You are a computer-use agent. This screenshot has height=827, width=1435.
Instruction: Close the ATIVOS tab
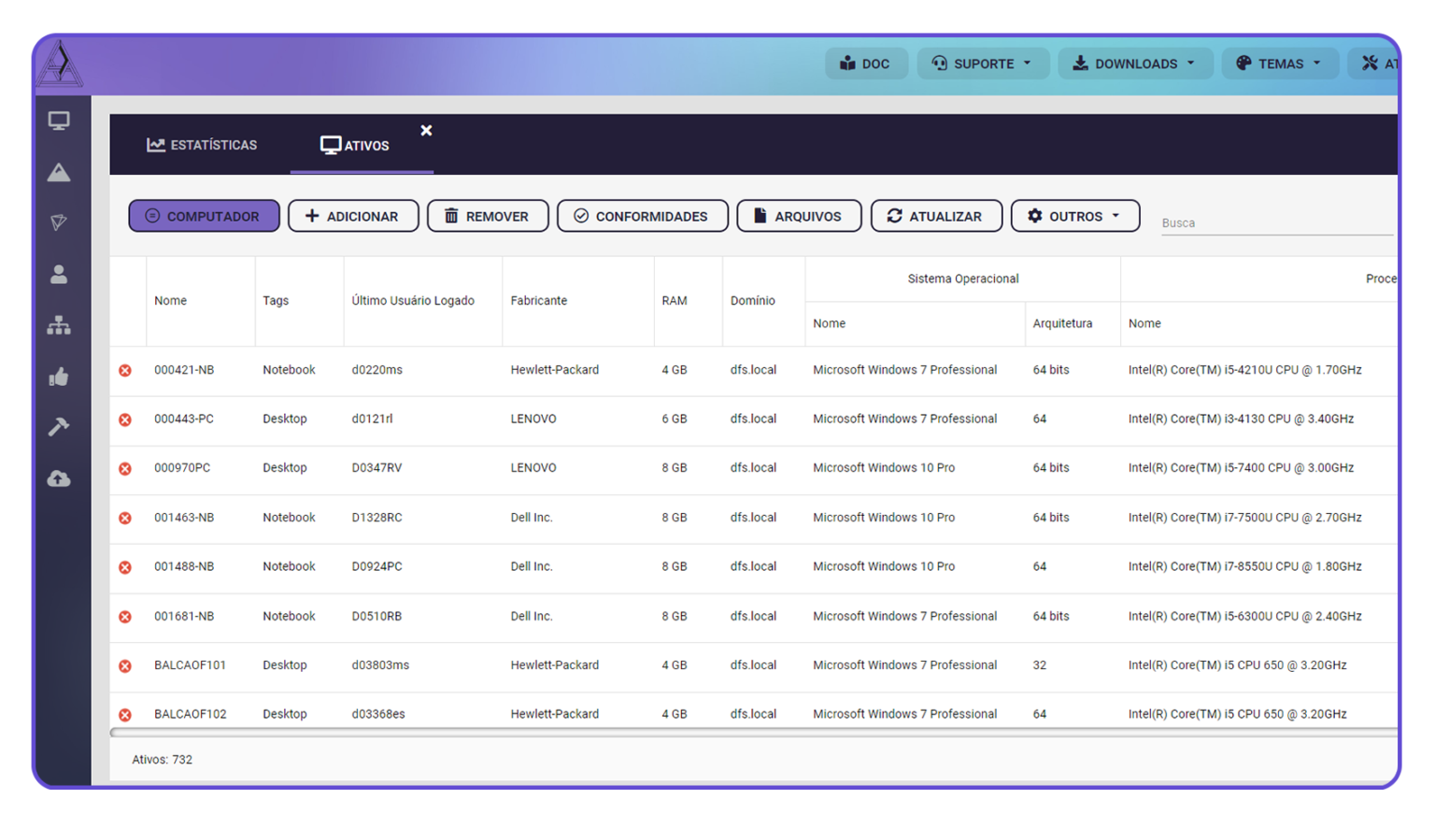(x=426, y=131)
